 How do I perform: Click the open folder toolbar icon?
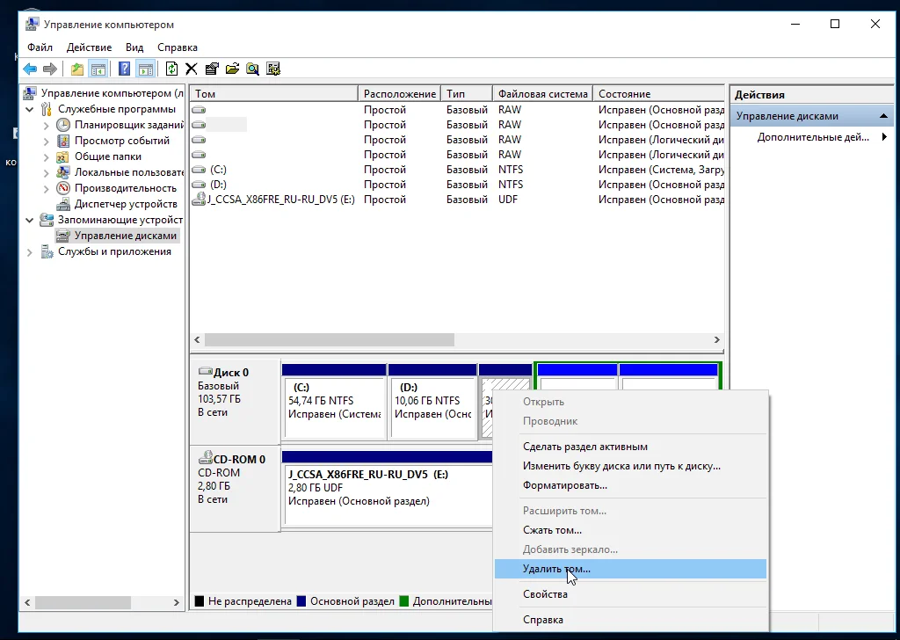232,69
